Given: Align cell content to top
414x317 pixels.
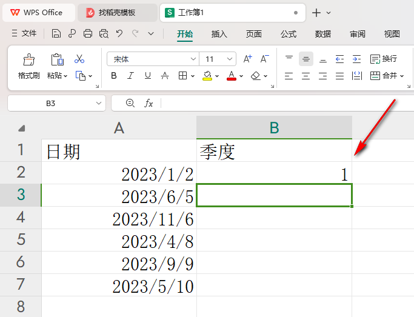Looking at the screenshot, I should coord(289,59).
